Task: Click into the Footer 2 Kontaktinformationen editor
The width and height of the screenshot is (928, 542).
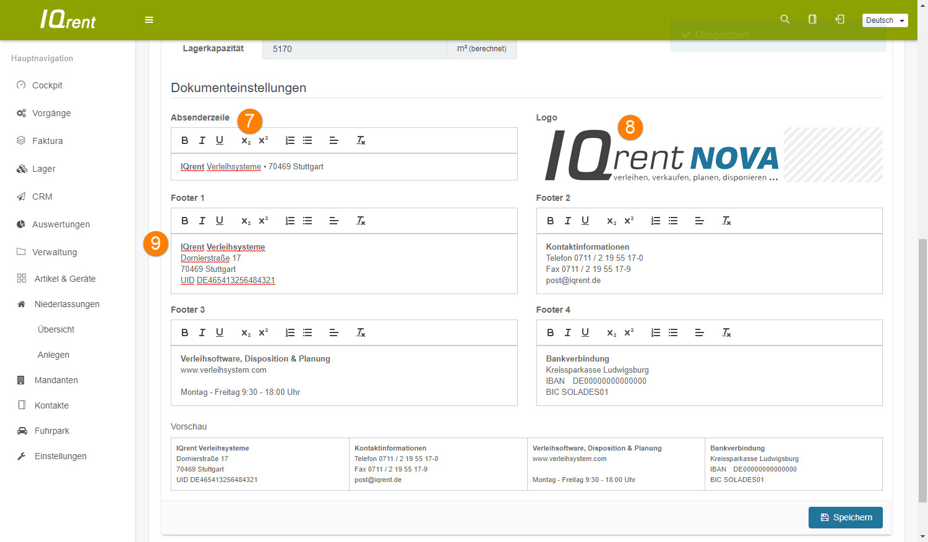Action: click(x=709, y=264)
